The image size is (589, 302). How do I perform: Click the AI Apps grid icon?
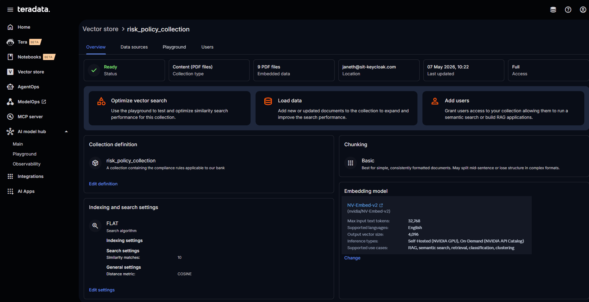(10, 191)
